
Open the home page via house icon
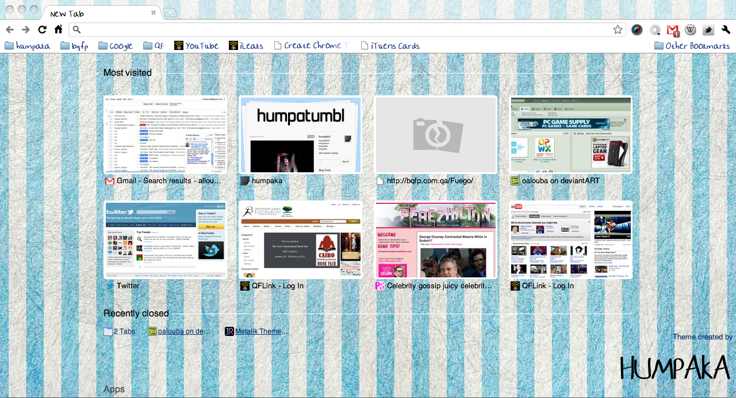click(58, 29)
